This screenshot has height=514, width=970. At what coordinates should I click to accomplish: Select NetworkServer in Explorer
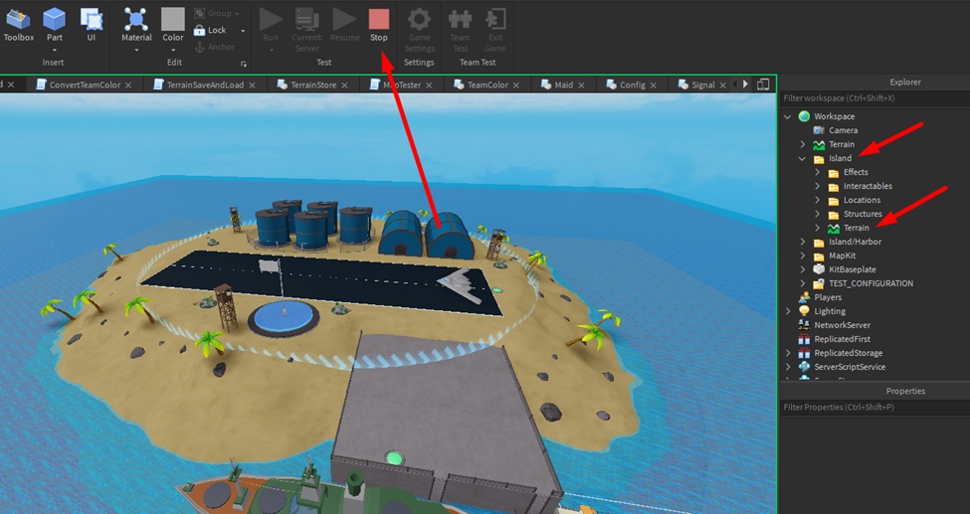[x=842, y=325]
